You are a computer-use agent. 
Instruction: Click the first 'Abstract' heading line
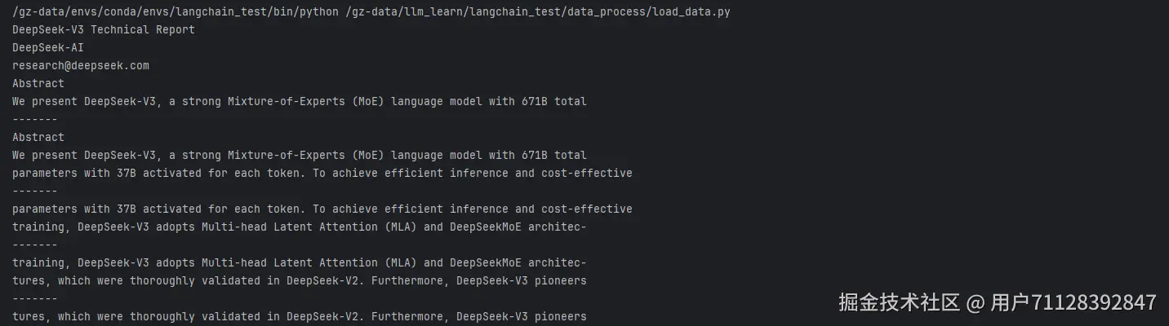point(38,84)
